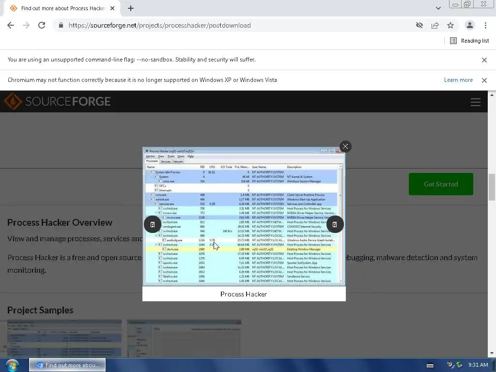Go back to the previous page
The width and height of the screenshot is (496, 372).
point(11,25)
